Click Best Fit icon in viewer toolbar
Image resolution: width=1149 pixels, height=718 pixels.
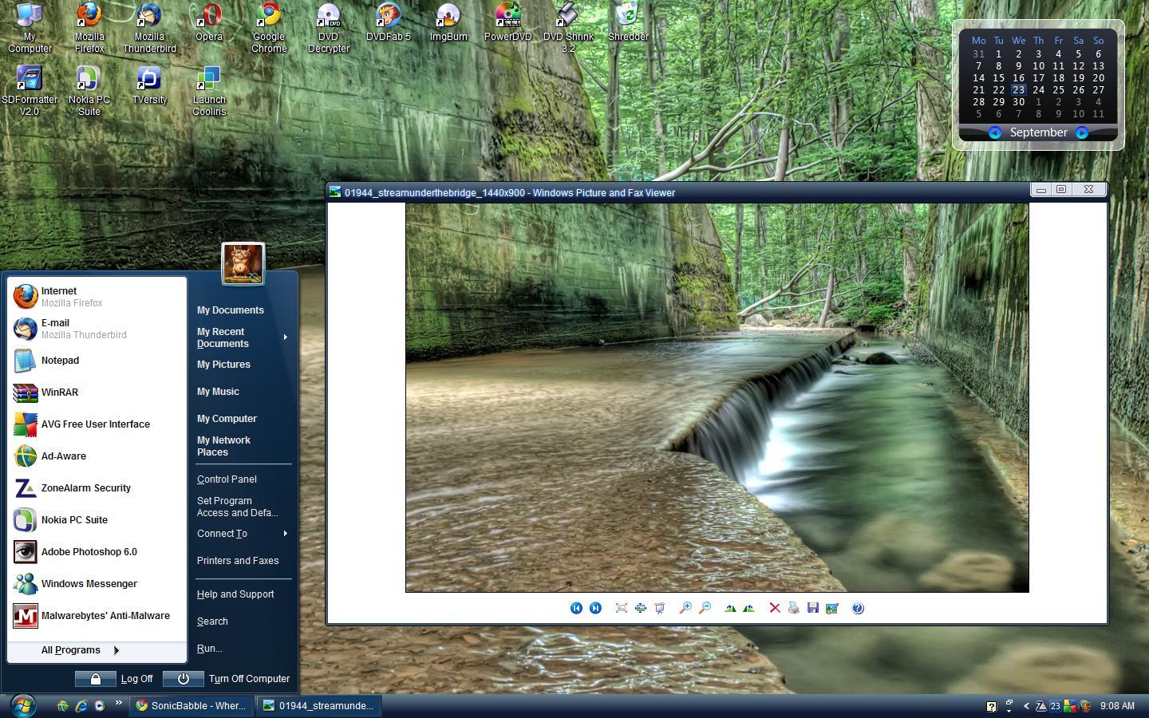click(x=622, y=608)
